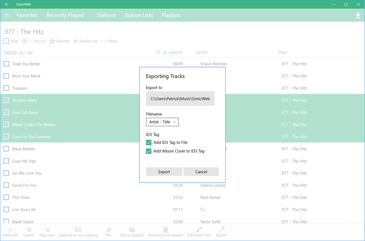The image size is (365, 241).
Task: Check the Treasure track checkbox
Action: [6, 88]
